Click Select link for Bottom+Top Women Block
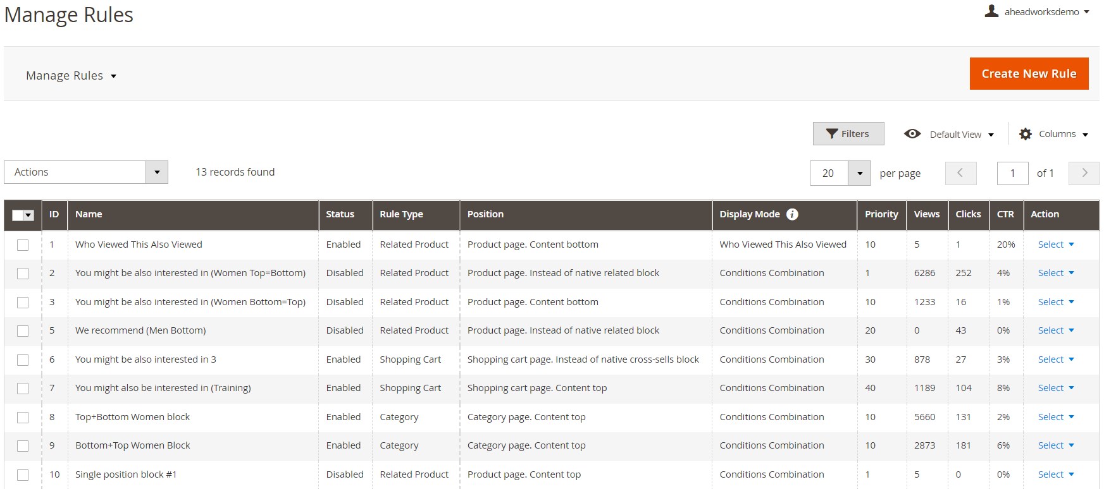Screen dimensions: 1104x489 click(x=1055, y=445)
